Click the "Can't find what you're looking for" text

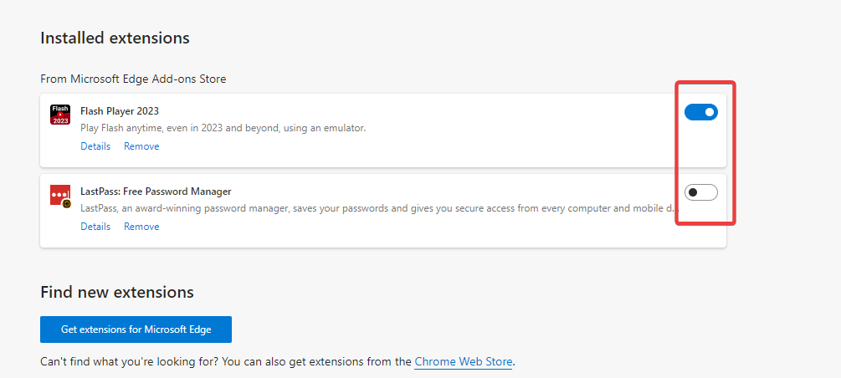coord(226,362)
